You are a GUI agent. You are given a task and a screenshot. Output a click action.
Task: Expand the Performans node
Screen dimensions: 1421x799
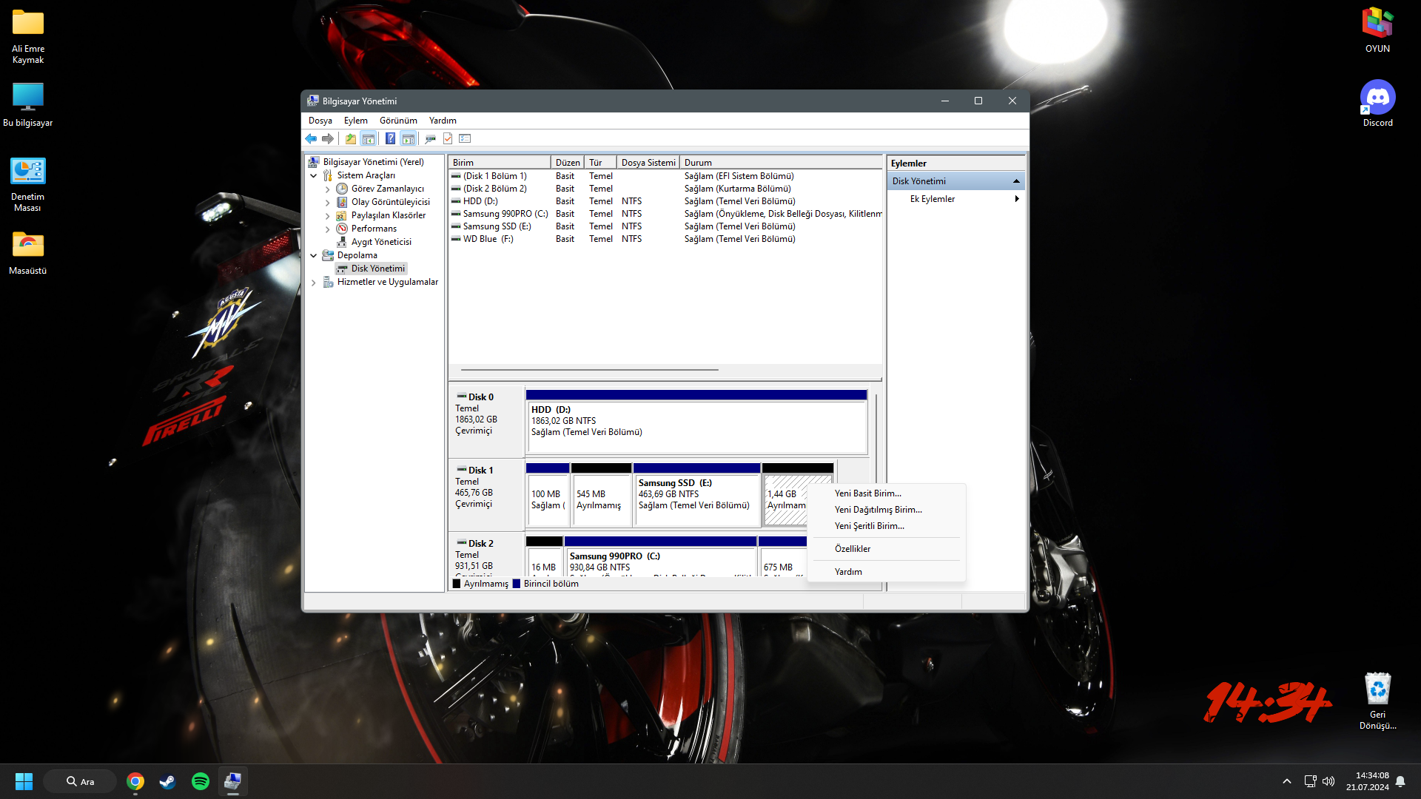coord(328,229)
